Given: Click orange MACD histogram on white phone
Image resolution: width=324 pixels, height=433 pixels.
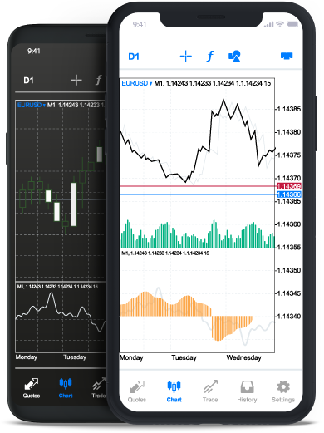Looking at the screenshot, I should point(187,316).
